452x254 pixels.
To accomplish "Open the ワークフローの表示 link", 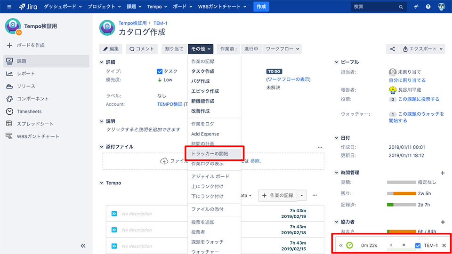I will click(288, 79).
